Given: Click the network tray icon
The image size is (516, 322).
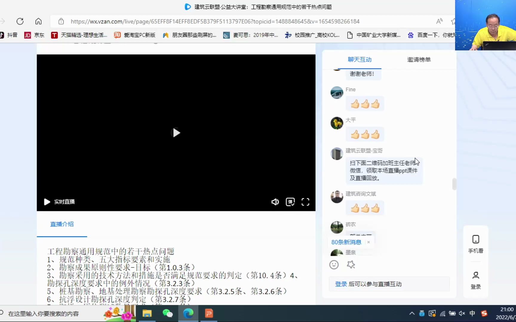Looking at the screenshot, I should pos(443,313).
